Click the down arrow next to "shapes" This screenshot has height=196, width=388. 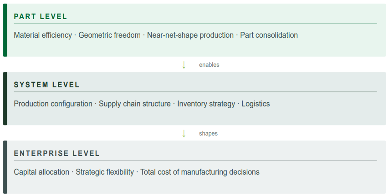184,134
